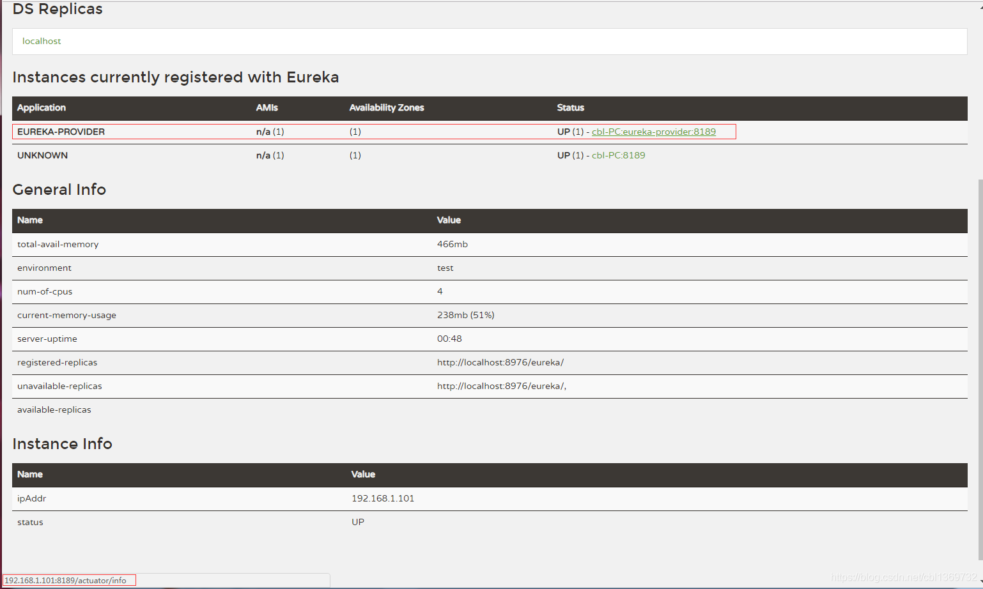Click the current-memory-usage value 238mb (51%)
983x589 pixels.
(x=465, y=316)
